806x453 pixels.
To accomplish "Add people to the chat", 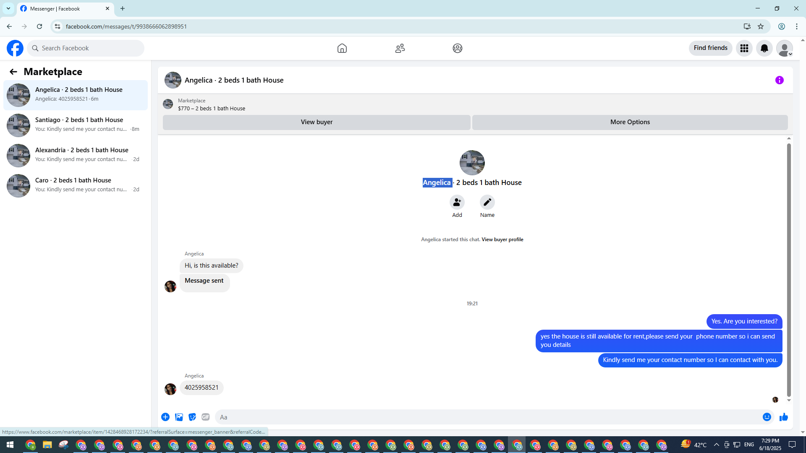I will click(x=457, y=203).
